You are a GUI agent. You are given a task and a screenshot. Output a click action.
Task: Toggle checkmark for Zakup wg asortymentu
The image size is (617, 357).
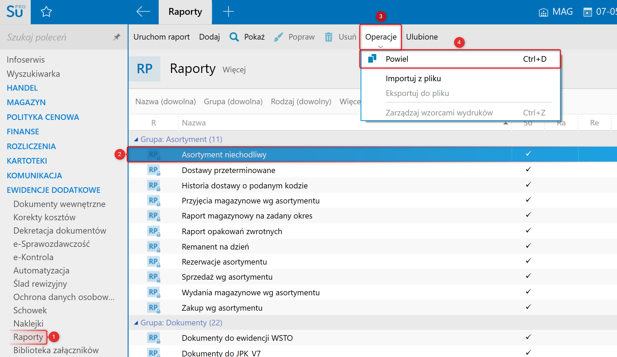528,307
